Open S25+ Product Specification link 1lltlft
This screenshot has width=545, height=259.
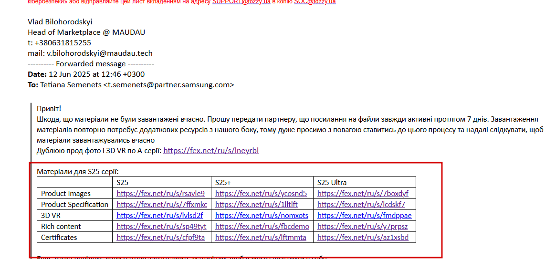(x=256, y=205)
